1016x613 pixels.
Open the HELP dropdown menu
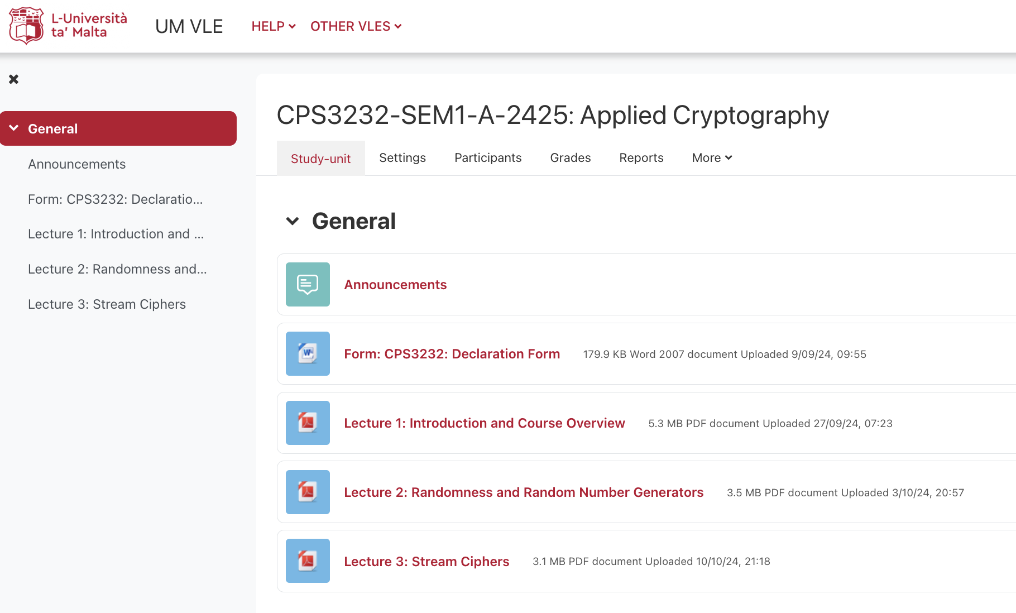coord(273,26)
